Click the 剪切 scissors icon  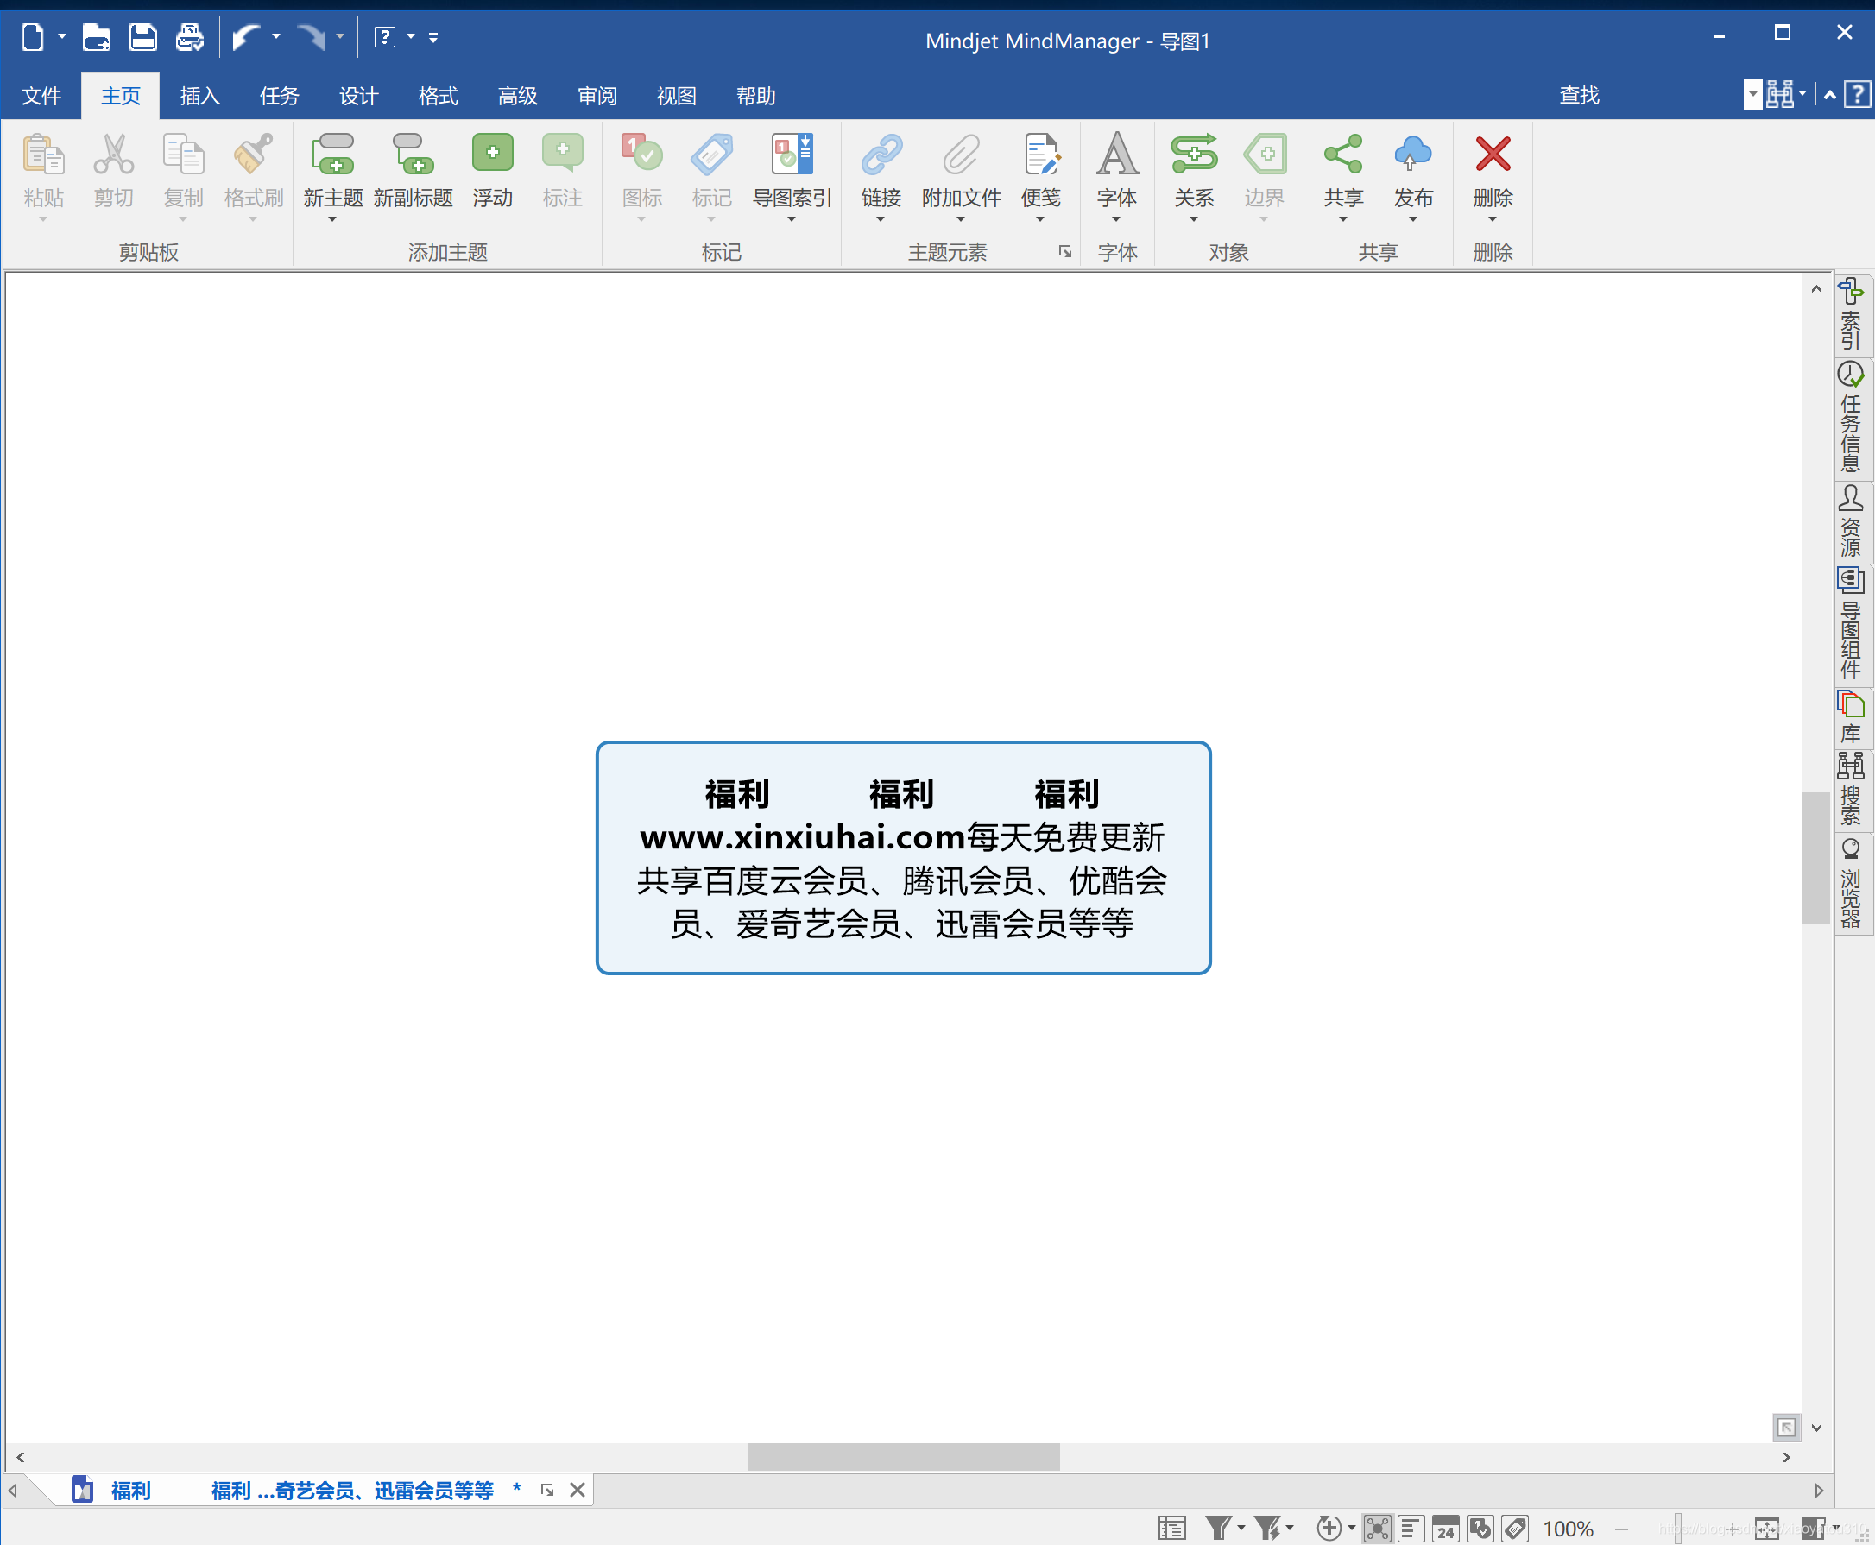pyautogui.click(x=114, y=154)
